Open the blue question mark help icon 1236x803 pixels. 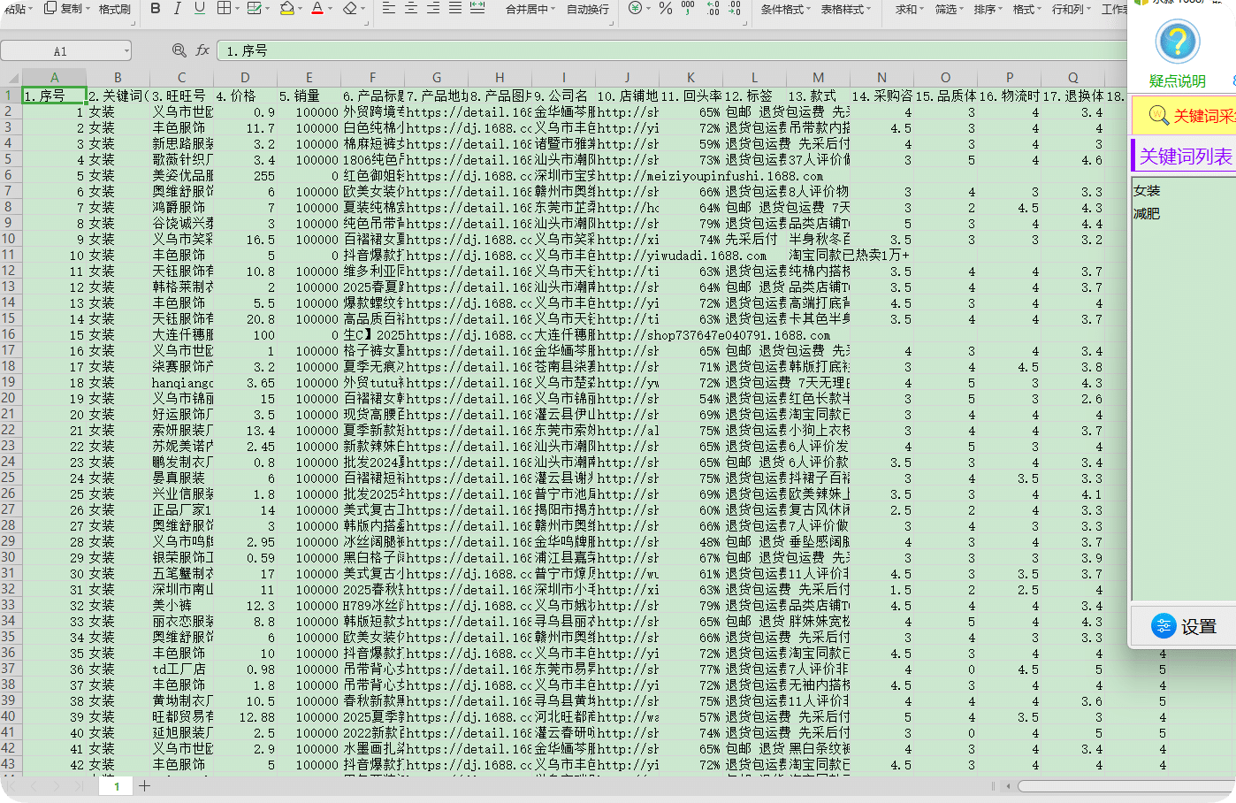[x=1178, y=42]
